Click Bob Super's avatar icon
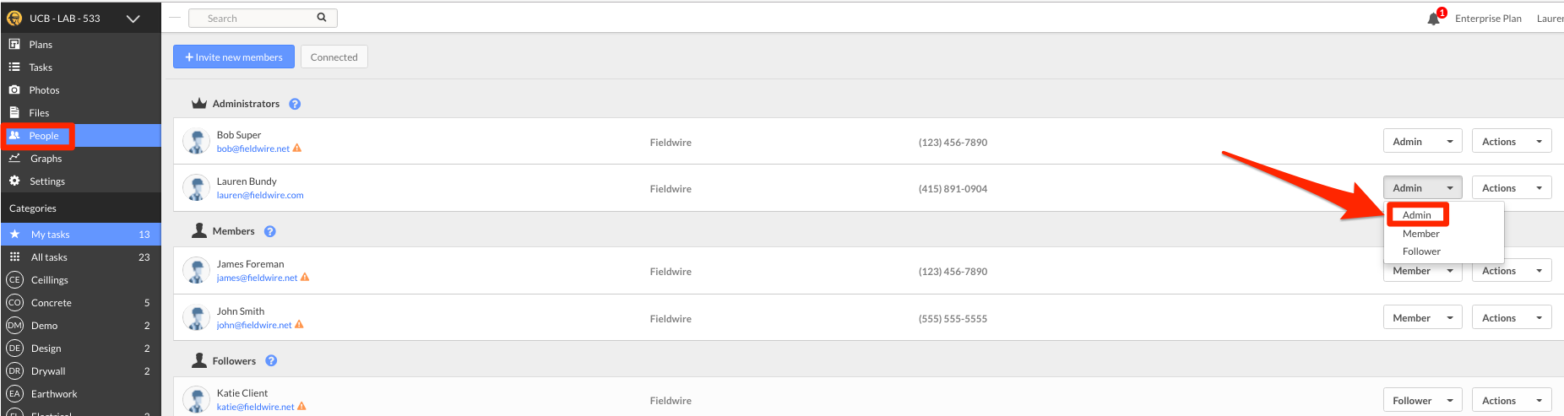 tap(197, 142)
